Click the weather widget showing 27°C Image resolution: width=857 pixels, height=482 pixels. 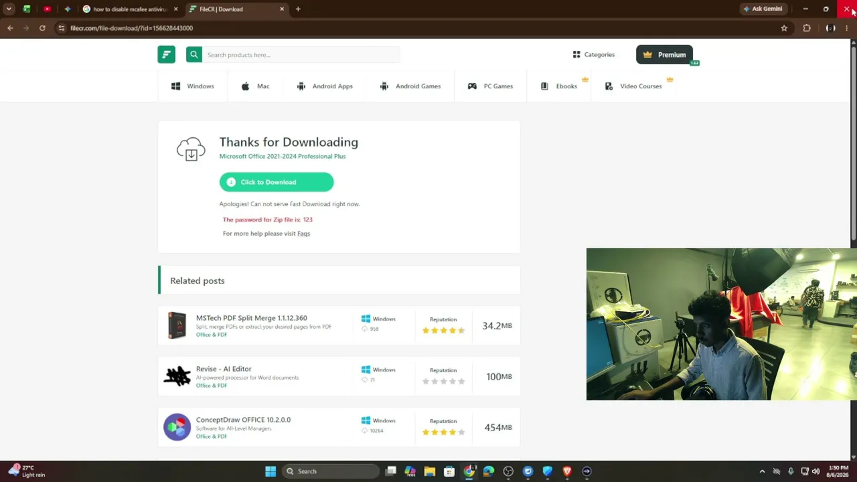pos(25,471)
